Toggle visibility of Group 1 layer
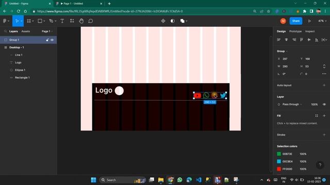This screenshot has height=185, width=330. pos(52,40)
